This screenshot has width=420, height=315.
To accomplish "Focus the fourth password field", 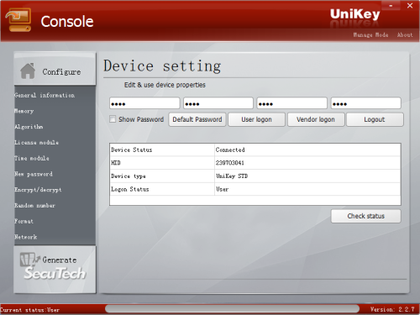I will (366, 103).
